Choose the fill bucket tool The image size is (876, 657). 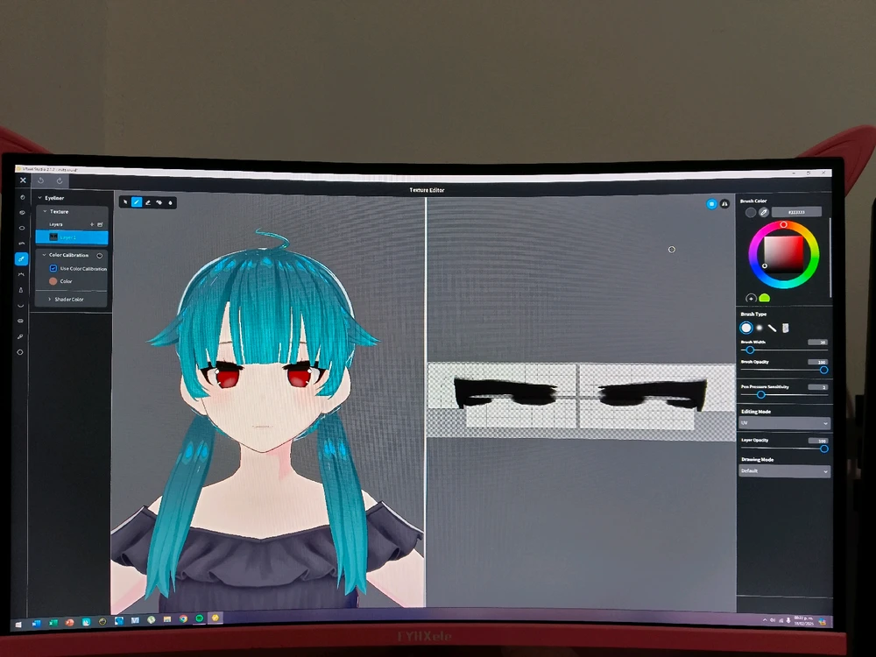(x=171, y=202)
